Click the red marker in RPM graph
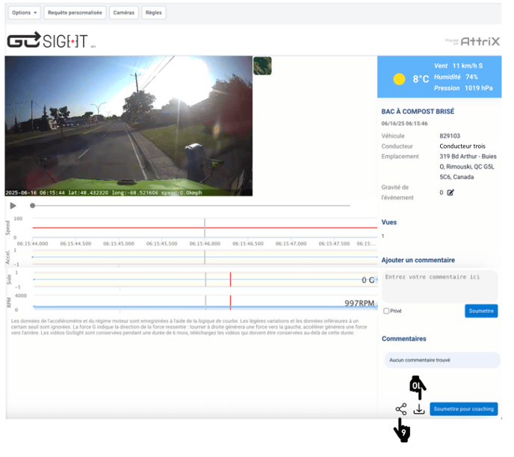The width and height of the screenshot is (514, 457). pos(230,302)
